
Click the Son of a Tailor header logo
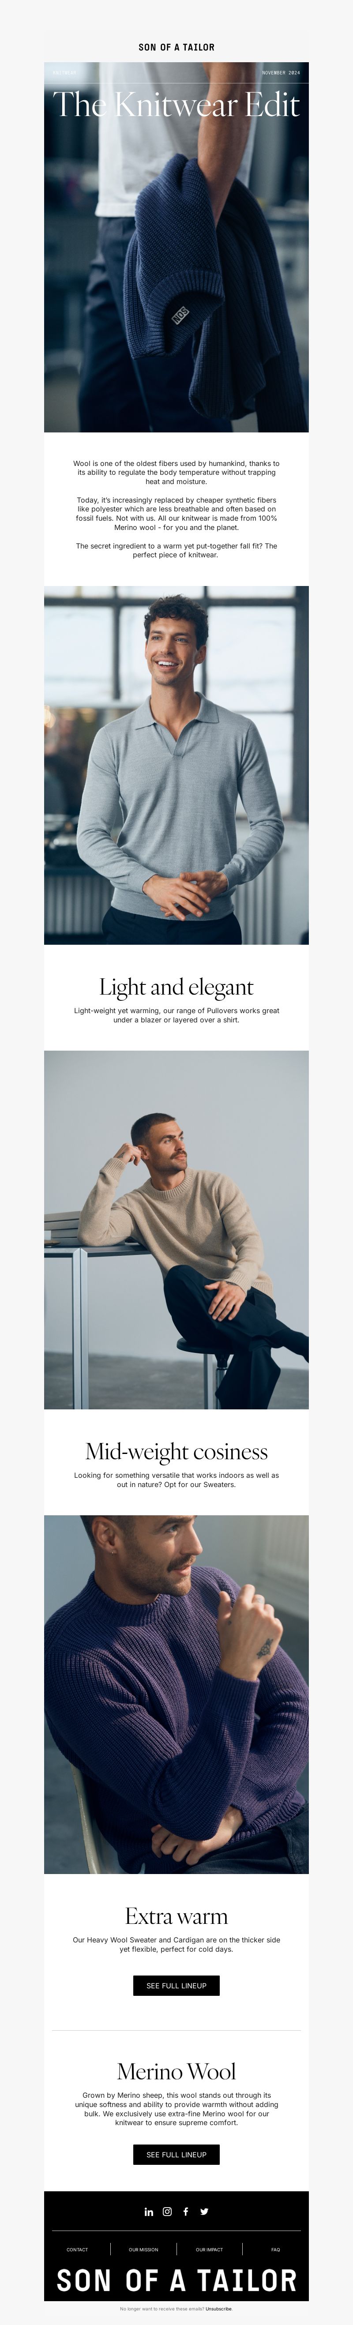pos(177,47)
